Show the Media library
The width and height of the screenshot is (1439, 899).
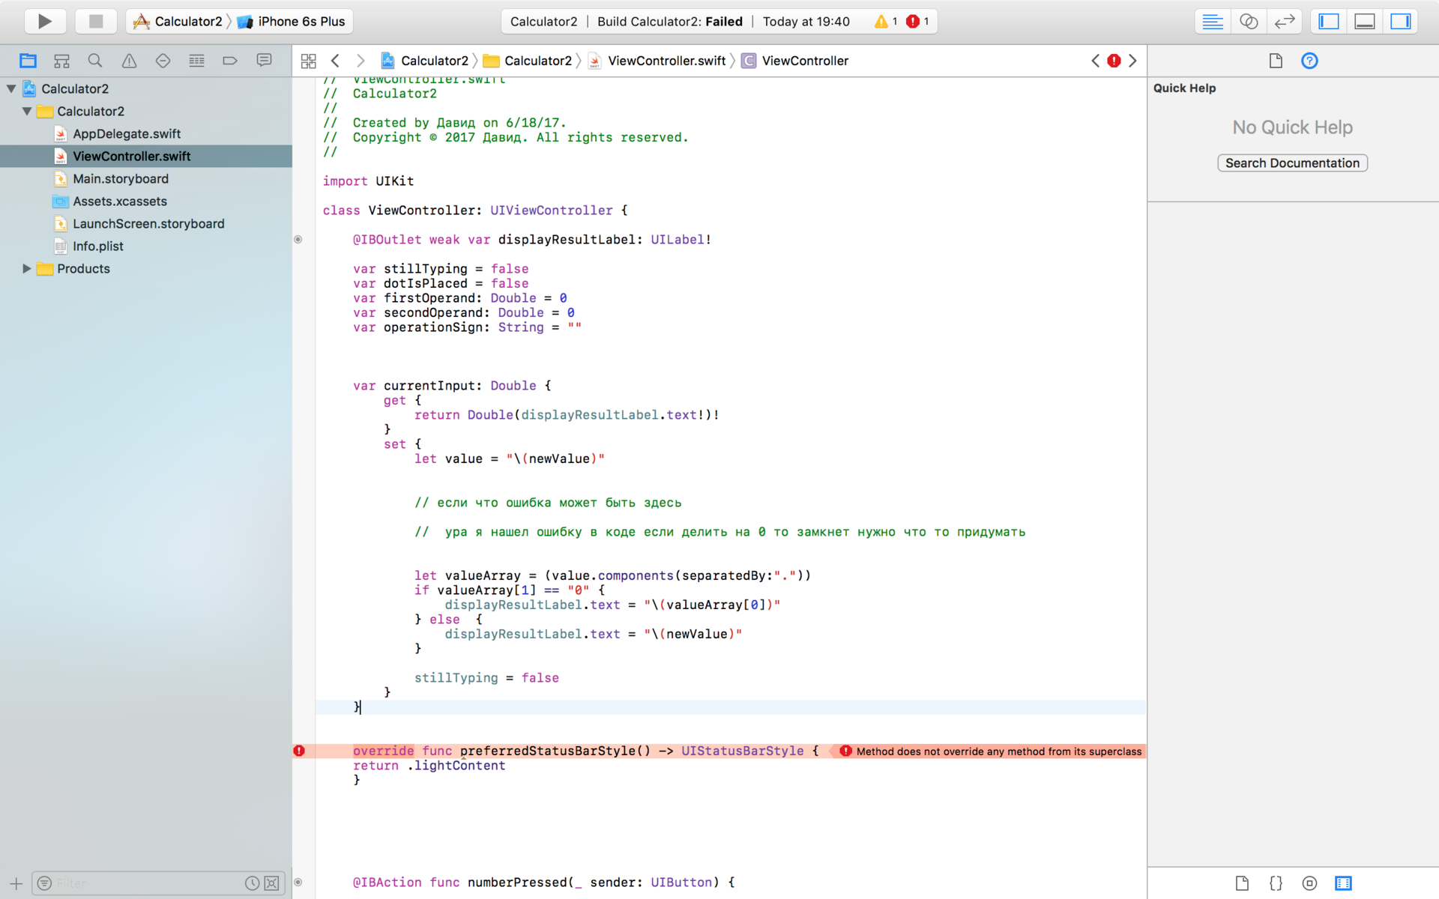click(1343, 883)
